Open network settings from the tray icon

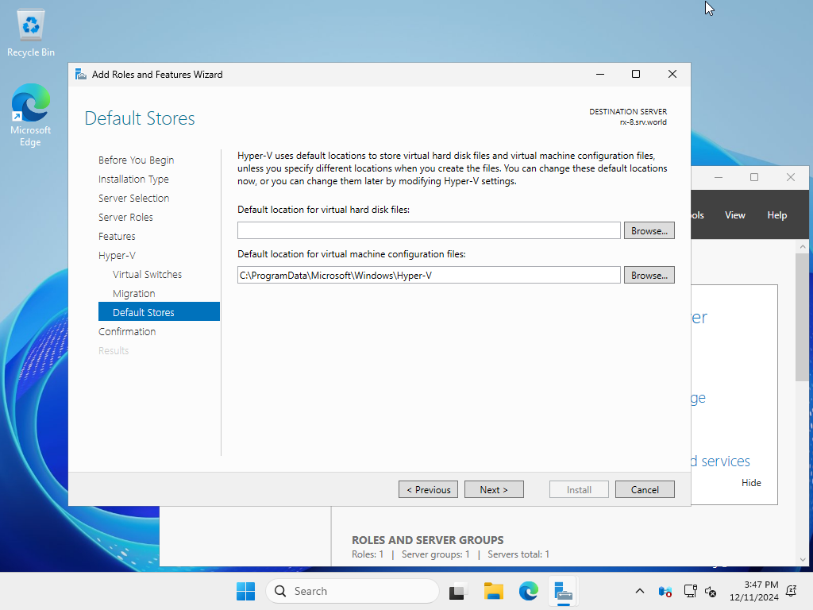pyautogui.click(x=690, y=591)
